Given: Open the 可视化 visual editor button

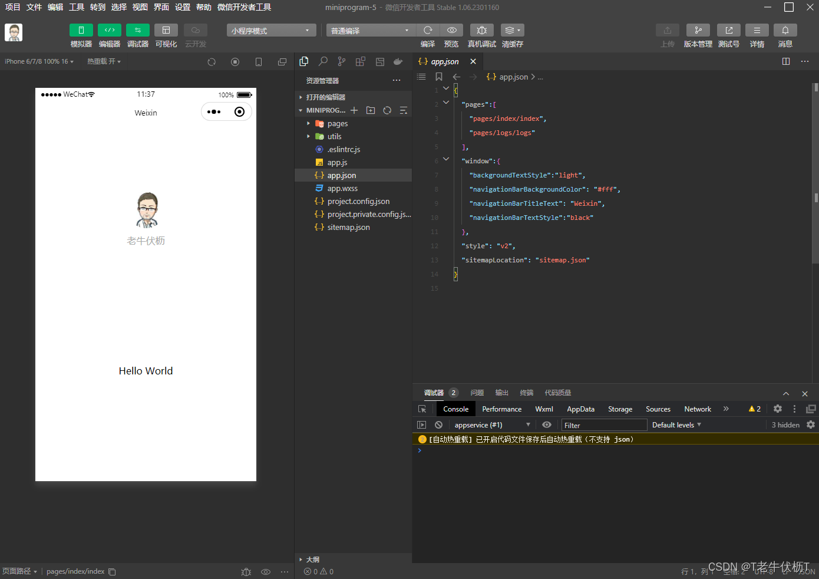Looking at the screenshot, I should 166,30.
